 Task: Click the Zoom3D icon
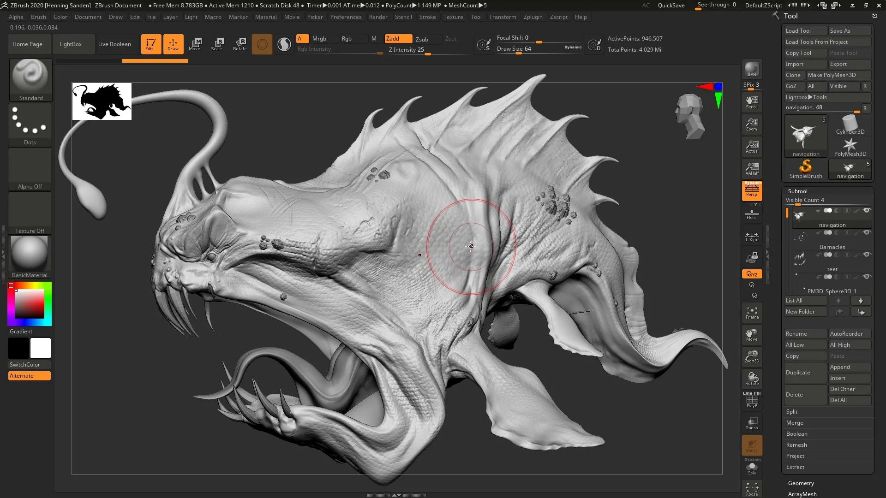752,357
